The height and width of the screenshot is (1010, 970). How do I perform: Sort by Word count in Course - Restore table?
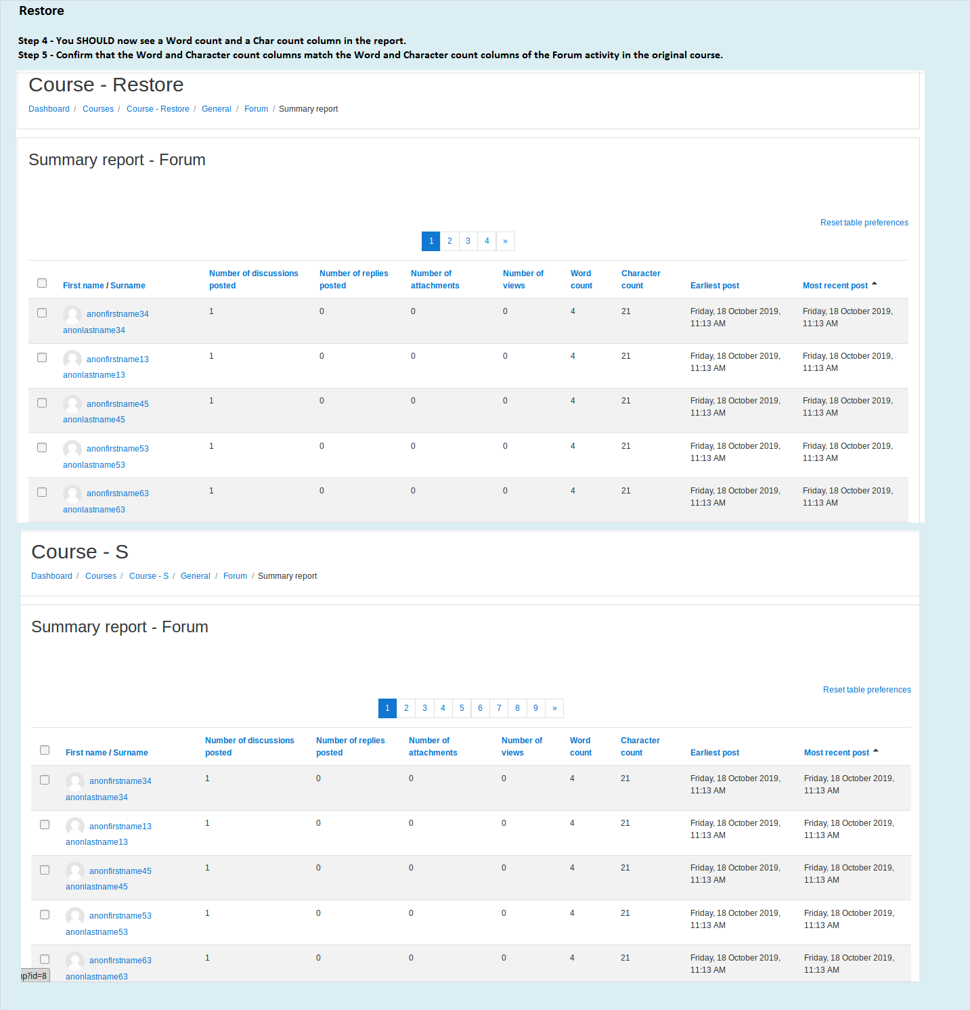(x=581, y=280)
